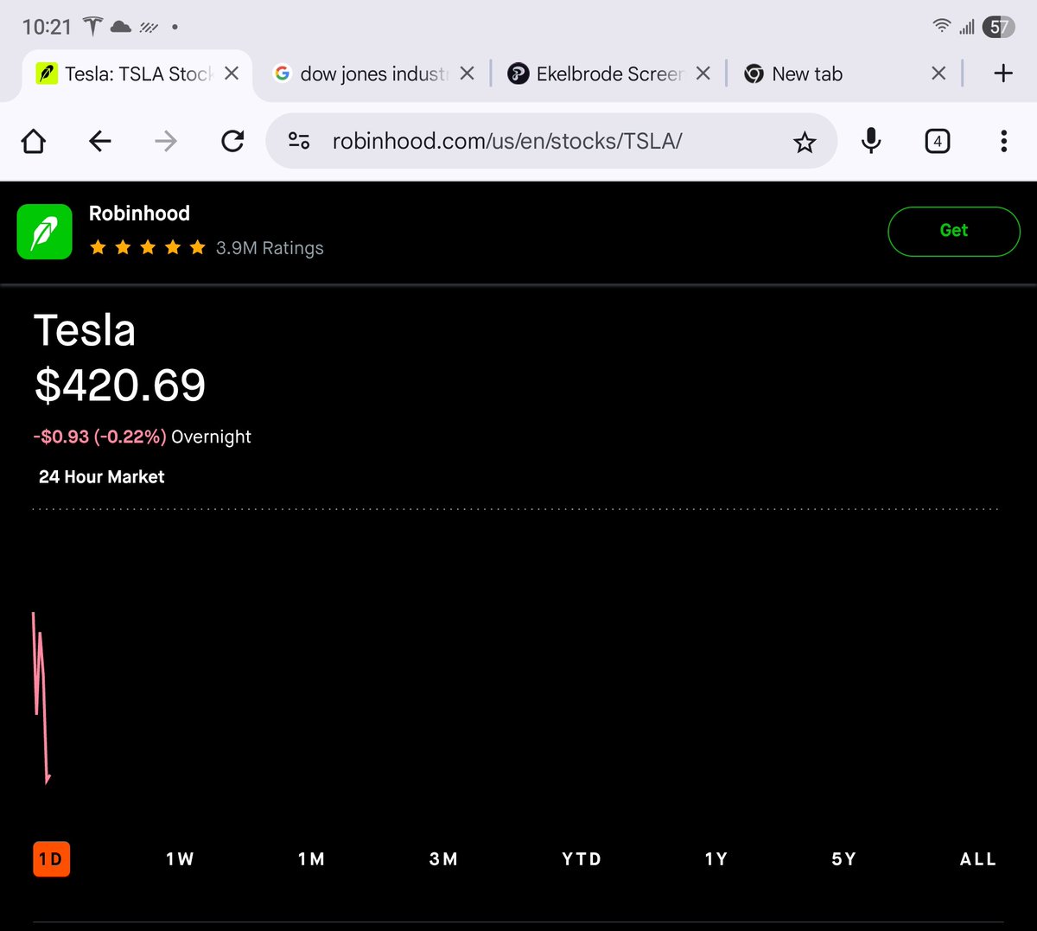The width and height of the screenshot is (1037, 931).
Task: Reload the Robinhood page
Action: tap(232, 141)
